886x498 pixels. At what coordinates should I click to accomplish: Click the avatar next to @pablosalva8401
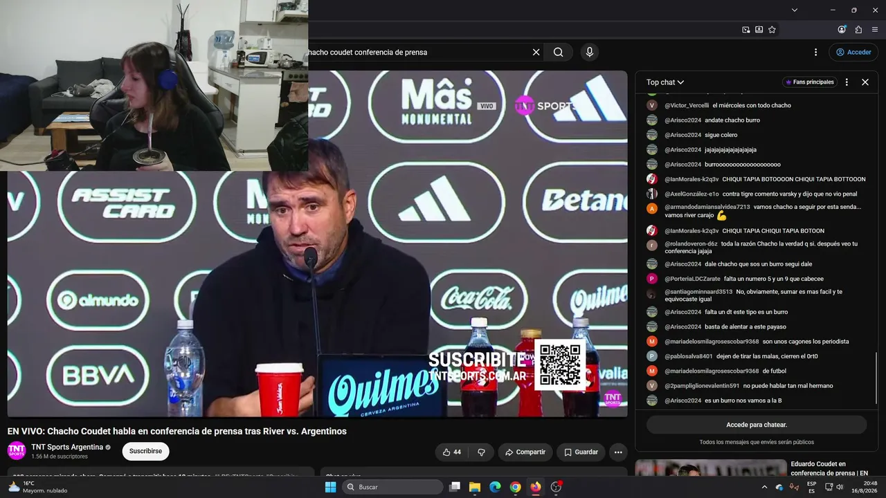click(652, 356)
